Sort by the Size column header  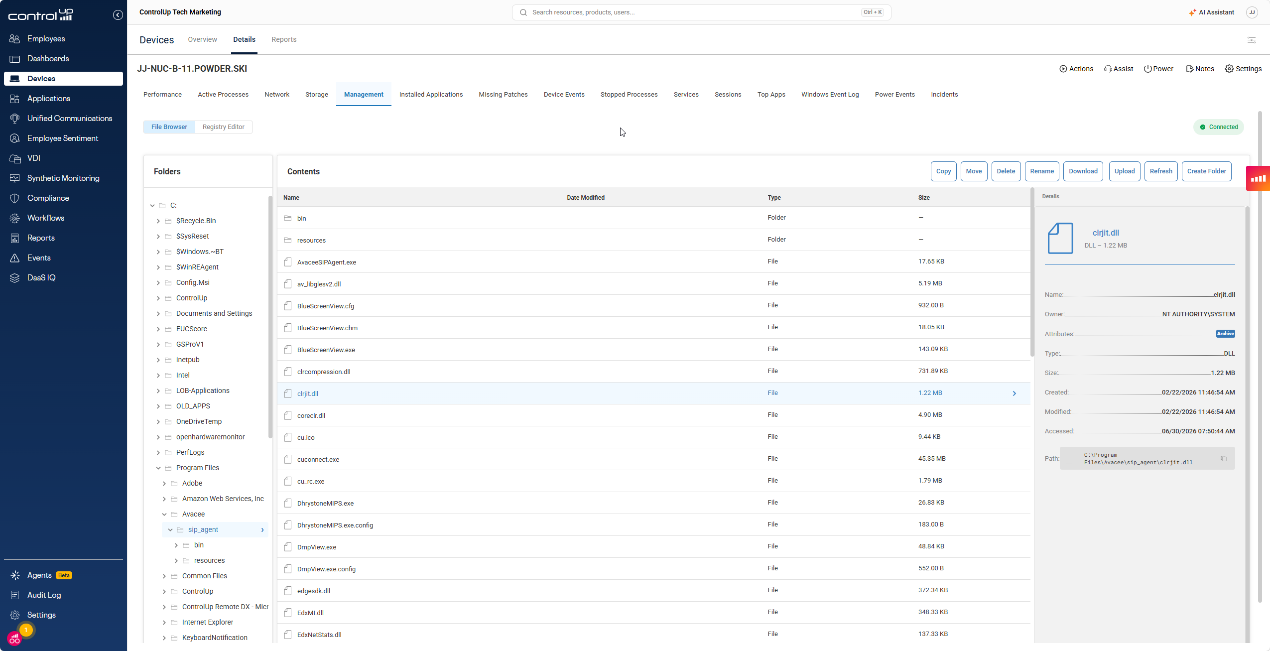pyautogui.click(x=924, y=198)
